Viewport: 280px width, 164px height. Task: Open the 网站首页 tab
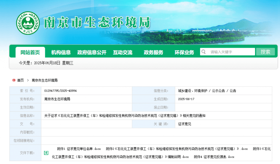pos(30,52)
